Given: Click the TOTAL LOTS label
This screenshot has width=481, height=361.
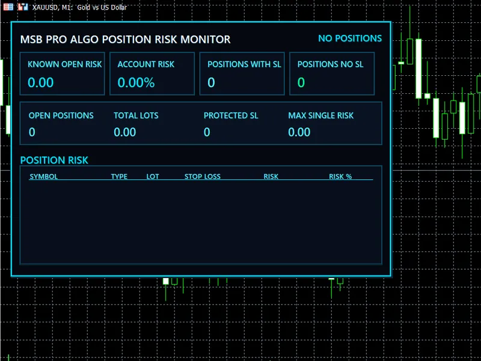Looking at the screenshot, I should pos(136,116).
